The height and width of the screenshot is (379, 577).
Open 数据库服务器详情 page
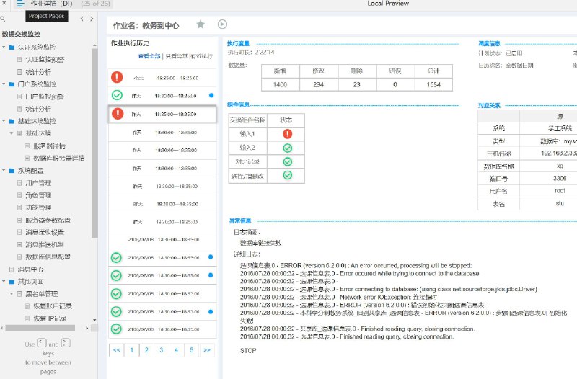point(59,158)
